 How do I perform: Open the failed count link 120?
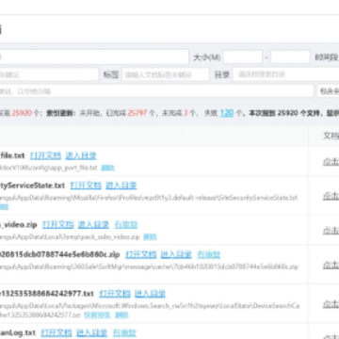227,113
